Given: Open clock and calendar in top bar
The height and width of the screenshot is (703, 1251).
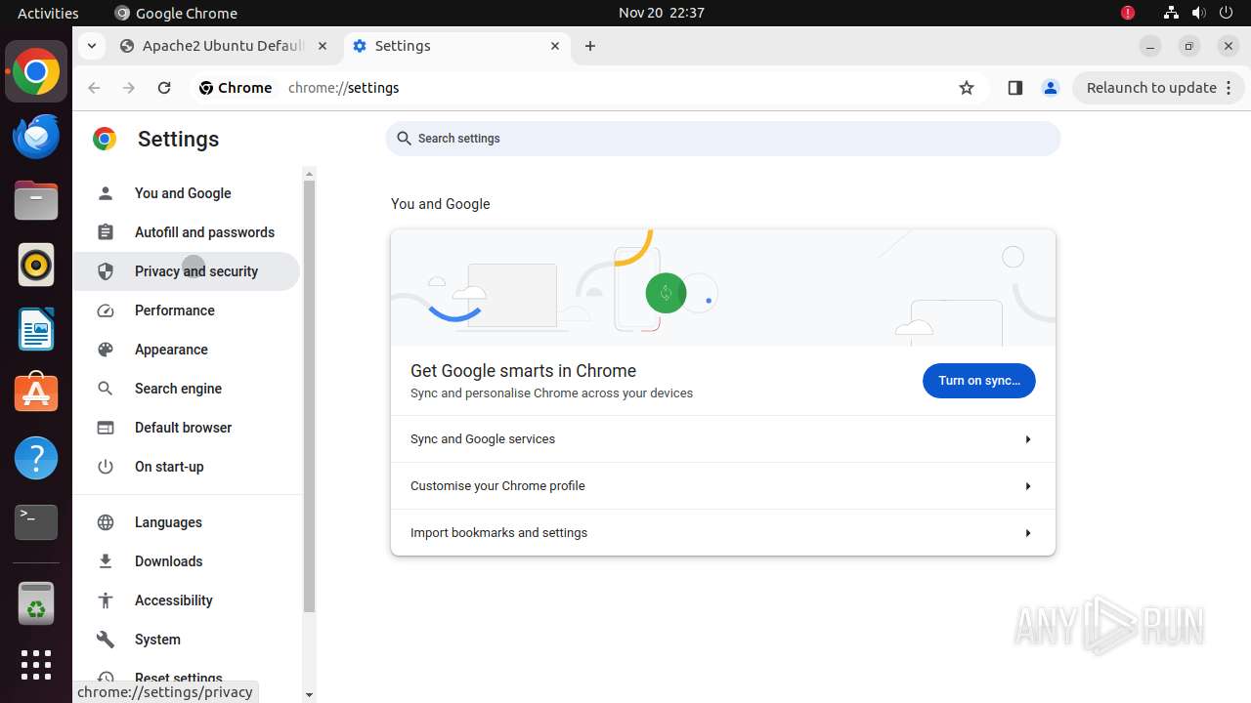Looking at the screenshot, I should [x=662, y=13].
